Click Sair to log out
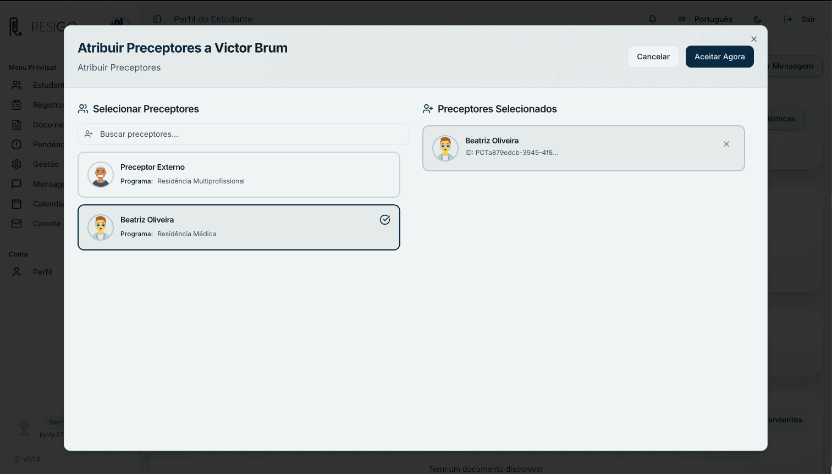 tap(800, 19)
